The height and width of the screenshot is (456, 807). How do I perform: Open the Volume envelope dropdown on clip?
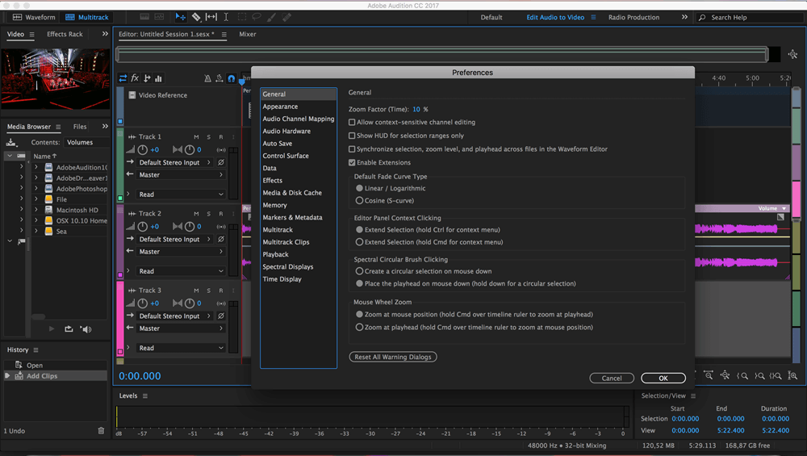point(784,208)
